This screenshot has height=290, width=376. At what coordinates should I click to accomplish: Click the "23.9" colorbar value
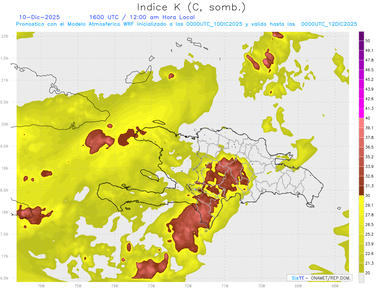369,244
